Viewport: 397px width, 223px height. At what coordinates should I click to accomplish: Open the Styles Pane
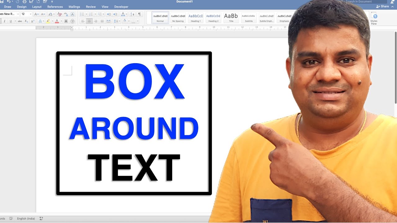tap(374, 19)
